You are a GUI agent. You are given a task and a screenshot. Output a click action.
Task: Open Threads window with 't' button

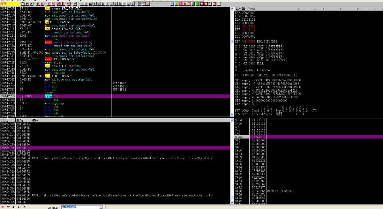(x=94, y=4)
